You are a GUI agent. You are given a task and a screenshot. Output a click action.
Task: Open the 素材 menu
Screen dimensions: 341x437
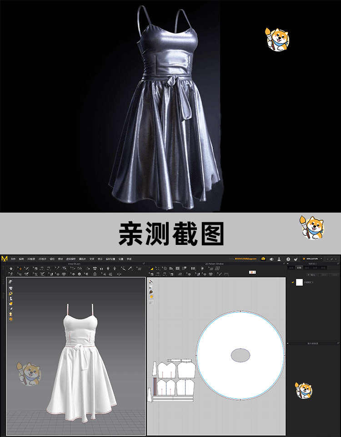coord(60,259)
